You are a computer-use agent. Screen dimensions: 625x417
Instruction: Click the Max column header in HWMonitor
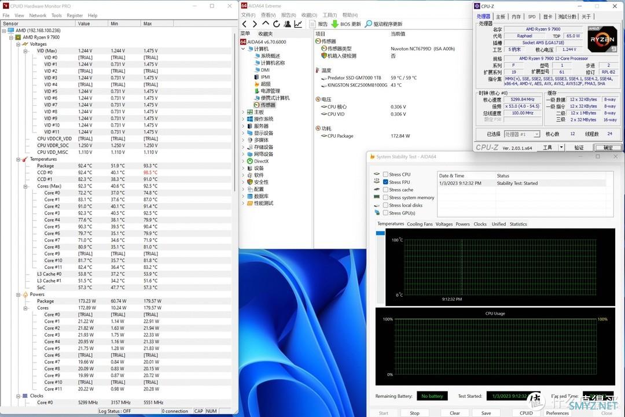click(x=157, y=24)
